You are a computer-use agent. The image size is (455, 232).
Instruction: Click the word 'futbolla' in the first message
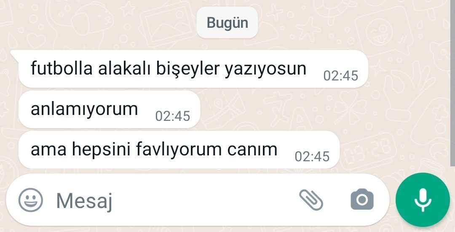coord(62,69)
